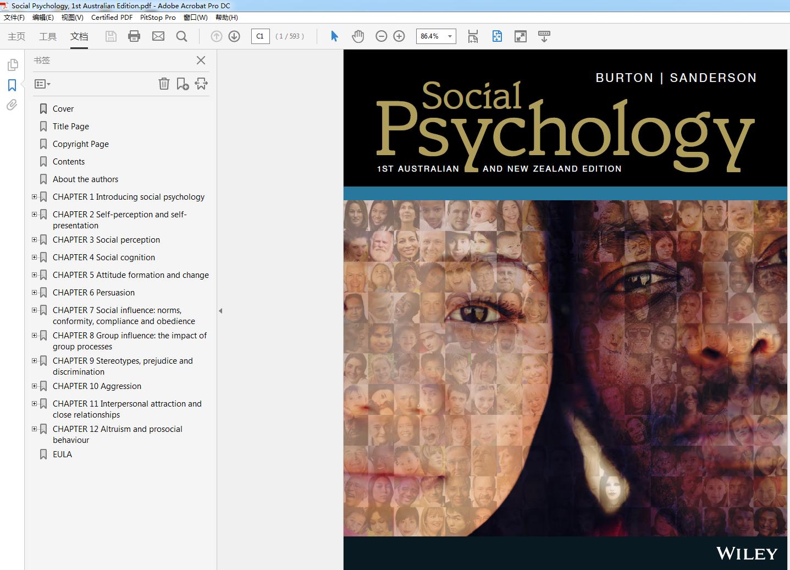Open the zoom percentage dropdown
The image size is (790, 570).
coord(450,36)
